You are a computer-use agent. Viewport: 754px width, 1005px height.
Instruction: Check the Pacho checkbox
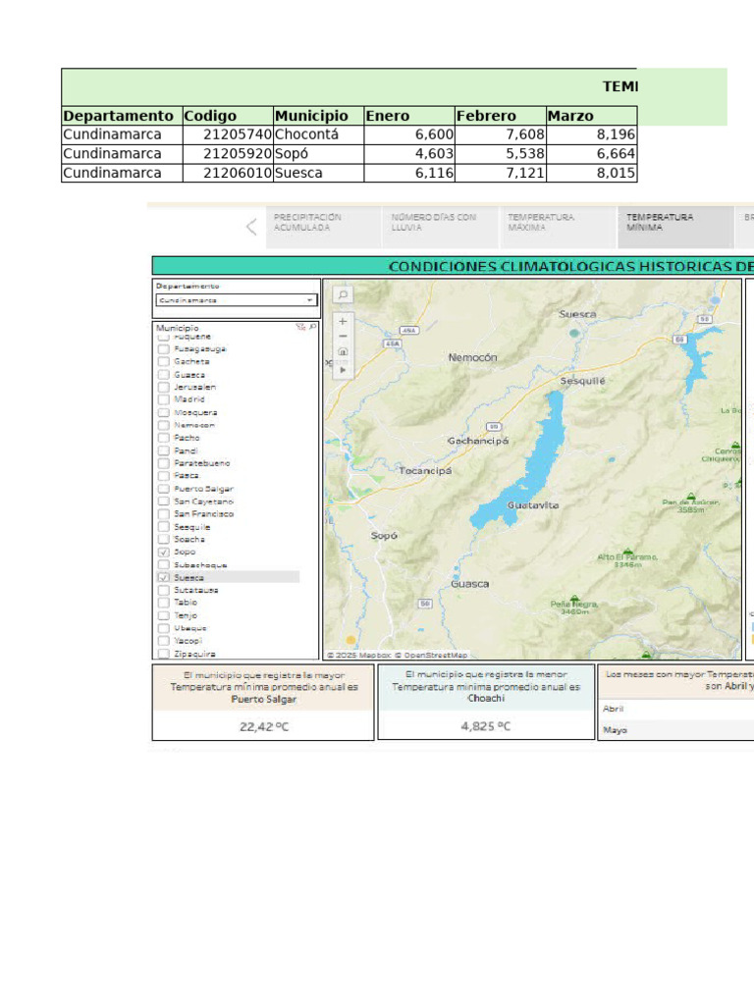click(x=164, y=438)
